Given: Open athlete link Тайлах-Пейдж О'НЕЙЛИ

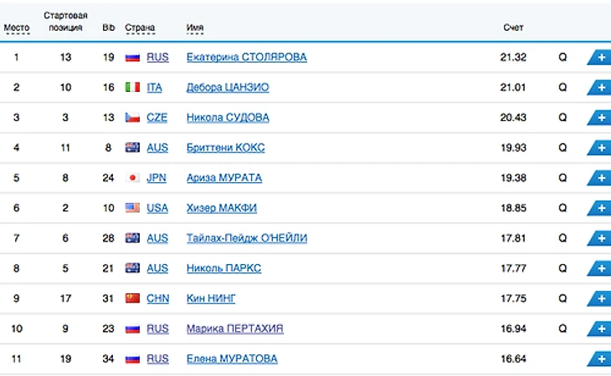Looking at the screenshot, I should 247,238.
